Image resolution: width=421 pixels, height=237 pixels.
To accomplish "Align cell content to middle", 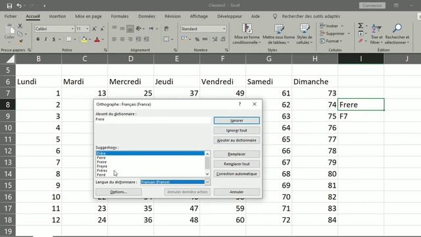I will point(122,28).
